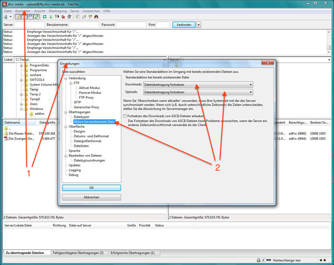This screenshot has width=334, height=265.
Task: Select Logging in settings tree
Action: tap(74, 170)
